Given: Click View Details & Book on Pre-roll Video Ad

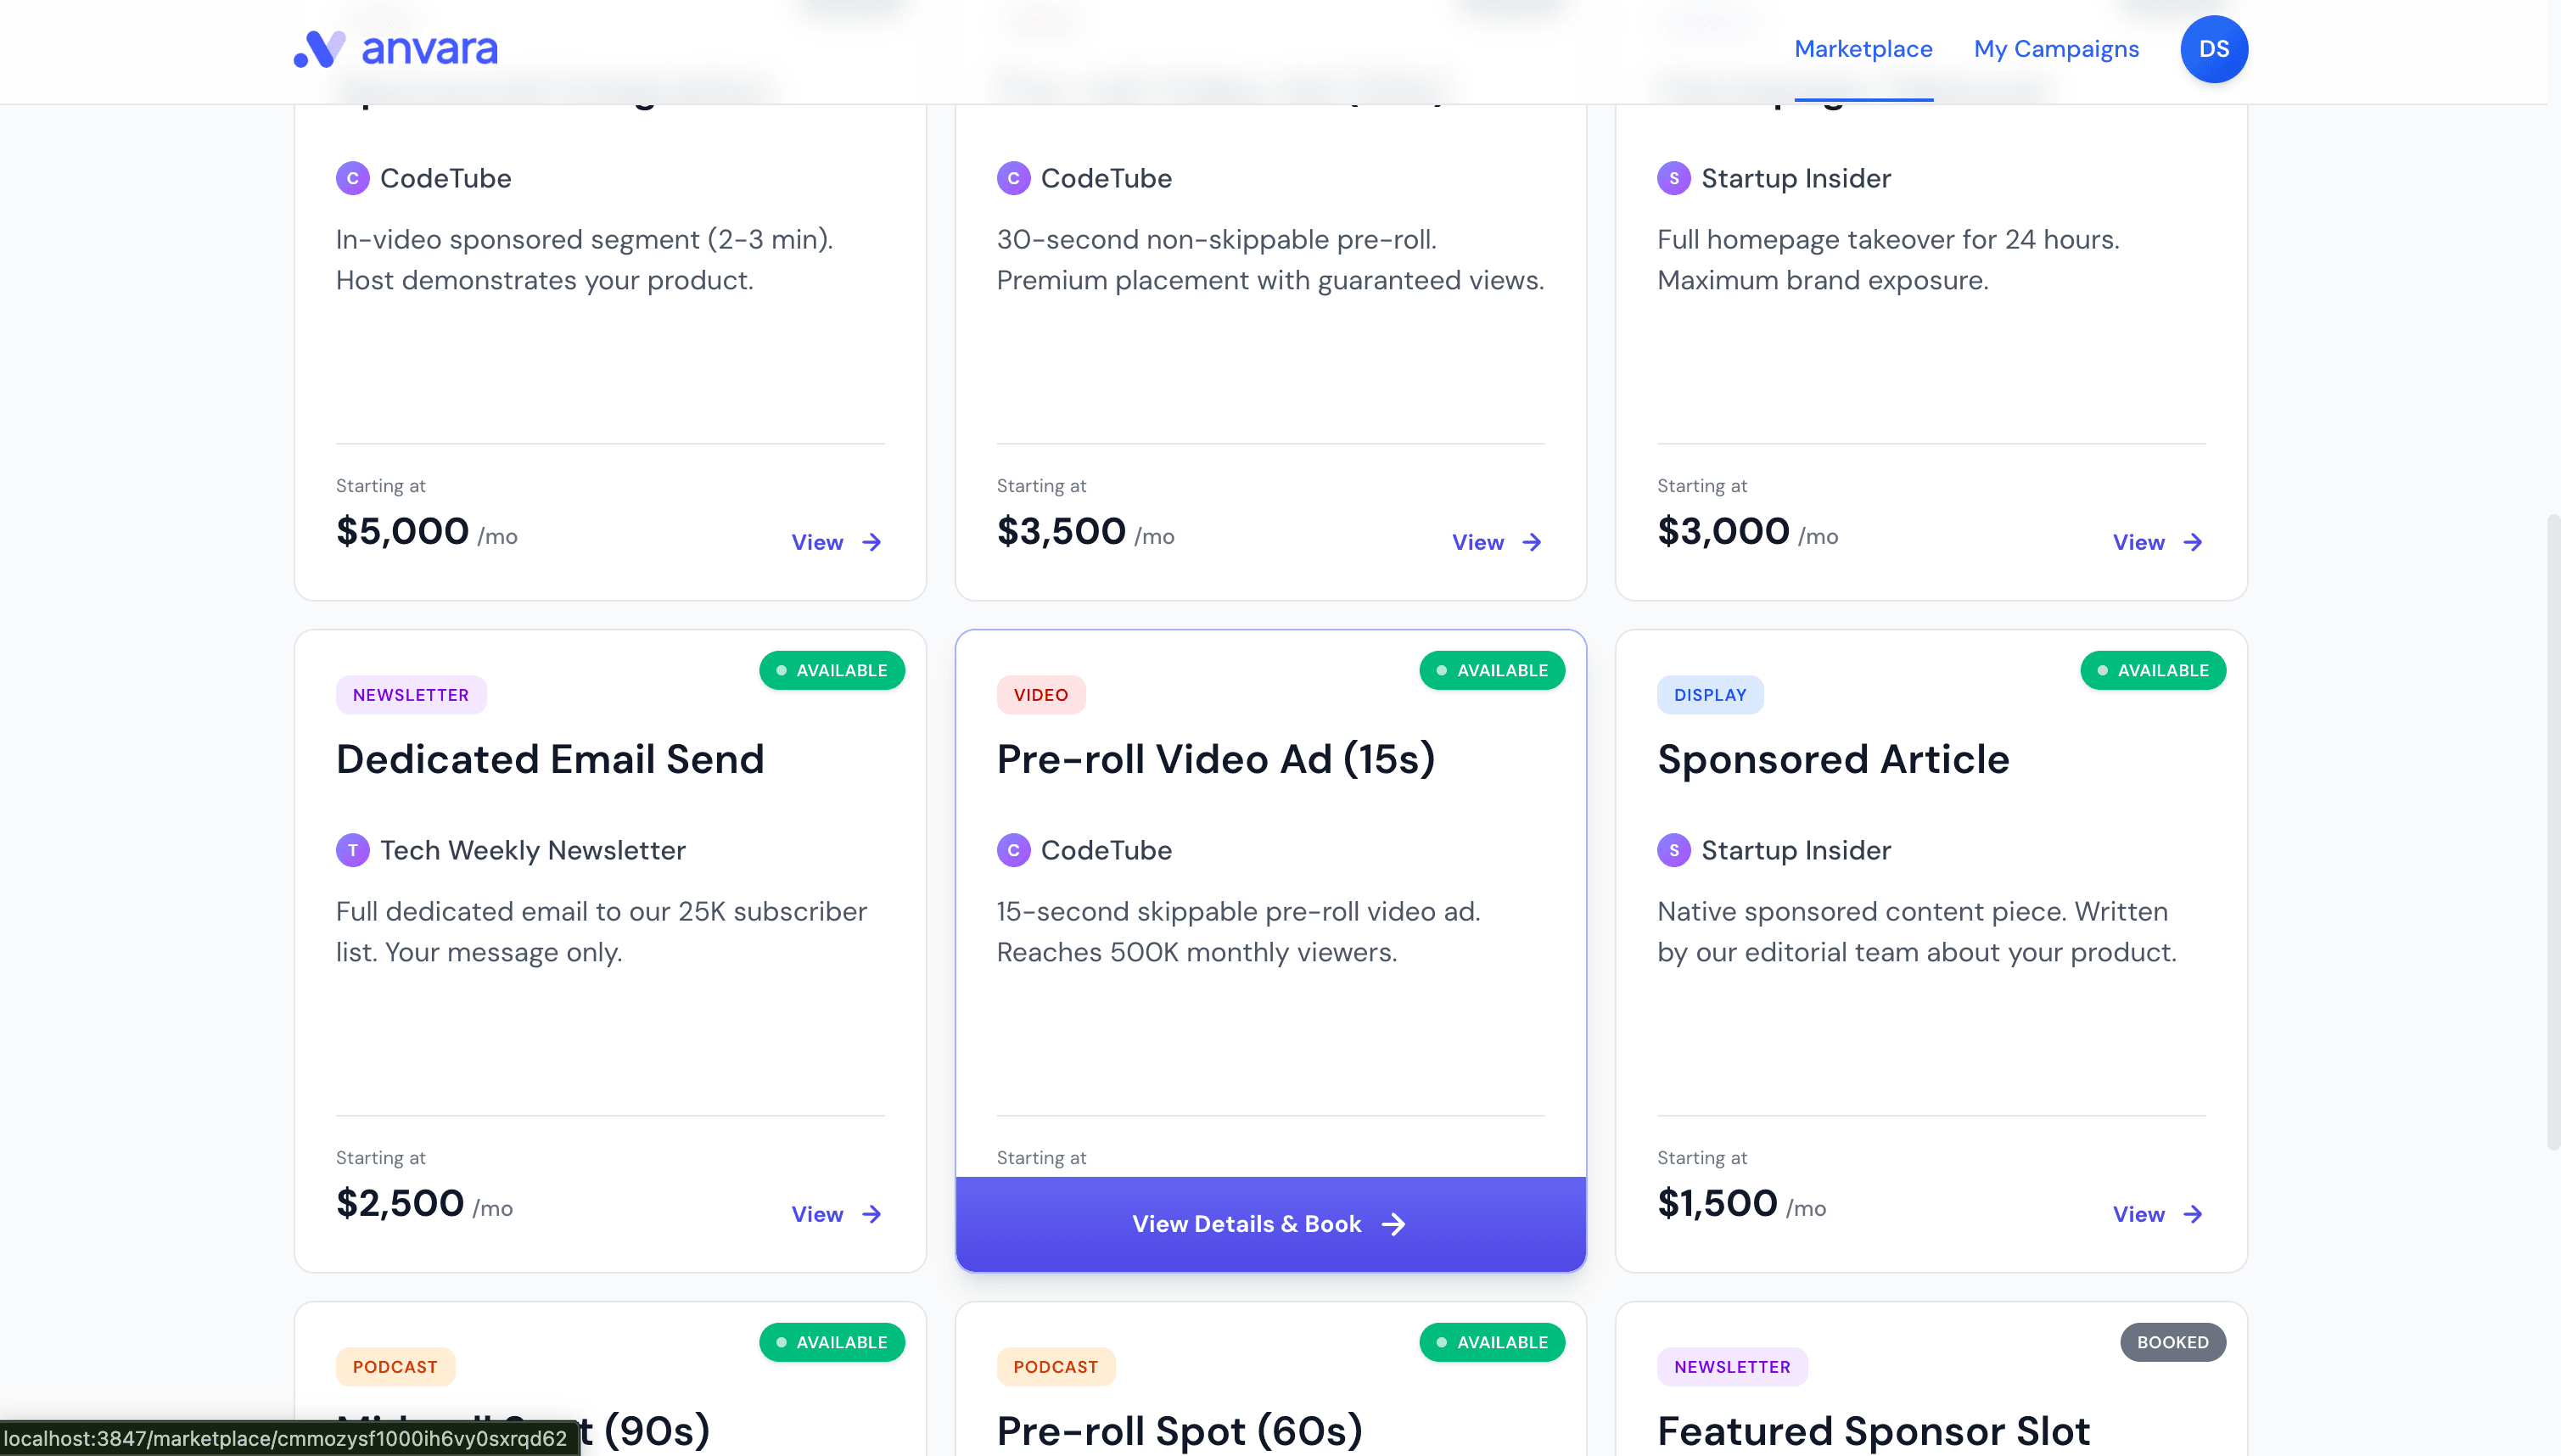Looking at the screenshot, I should tap(1270, 1223).
